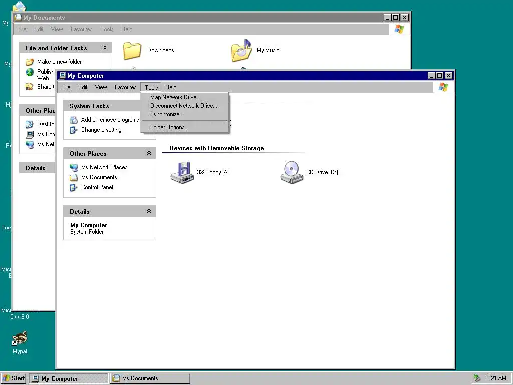Image resolution: width=513 pixels, height=385 pixels.
Task: Click the Devices with Removable Storage heading
Action: pos(216,148)
